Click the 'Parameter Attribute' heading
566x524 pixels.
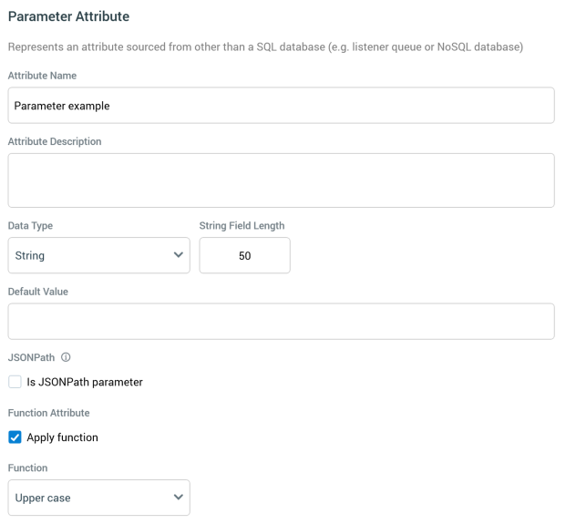tap(68, 16)
